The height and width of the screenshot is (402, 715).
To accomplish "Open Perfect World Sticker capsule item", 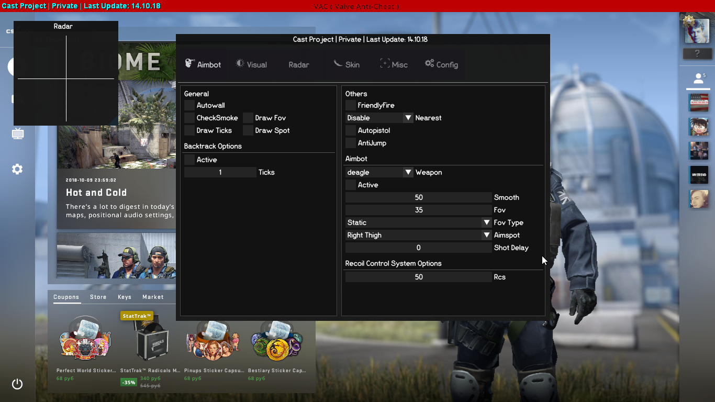I will (85, 339).
